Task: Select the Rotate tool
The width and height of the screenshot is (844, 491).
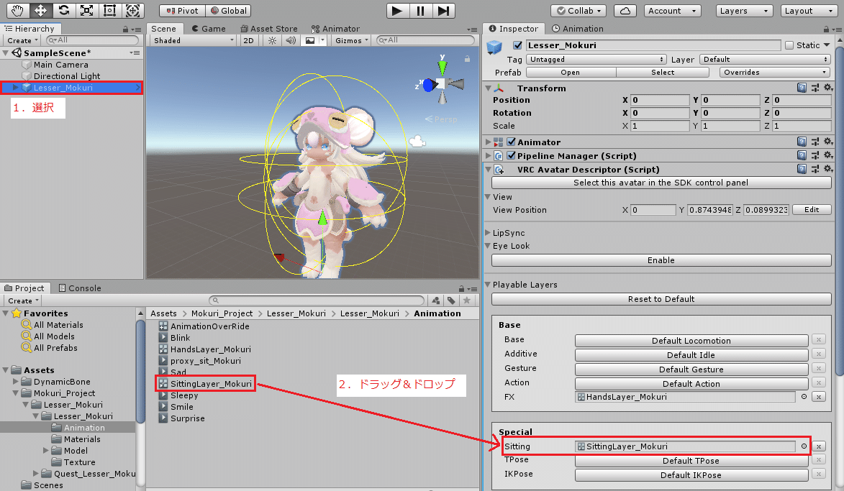Action: 63,10
